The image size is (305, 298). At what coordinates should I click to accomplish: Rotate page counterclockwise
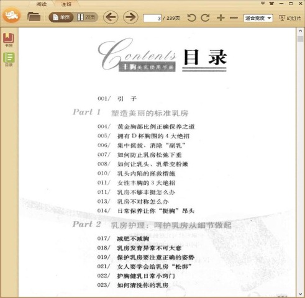[191, 18]
